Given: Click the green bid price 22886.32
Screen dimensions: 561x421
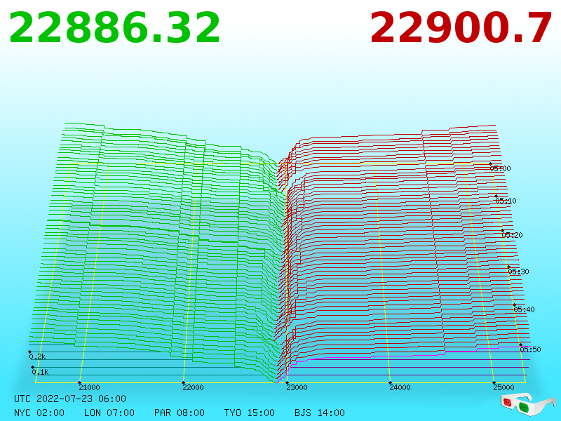Looking at the screenshot, I should (x=114, y=28).
